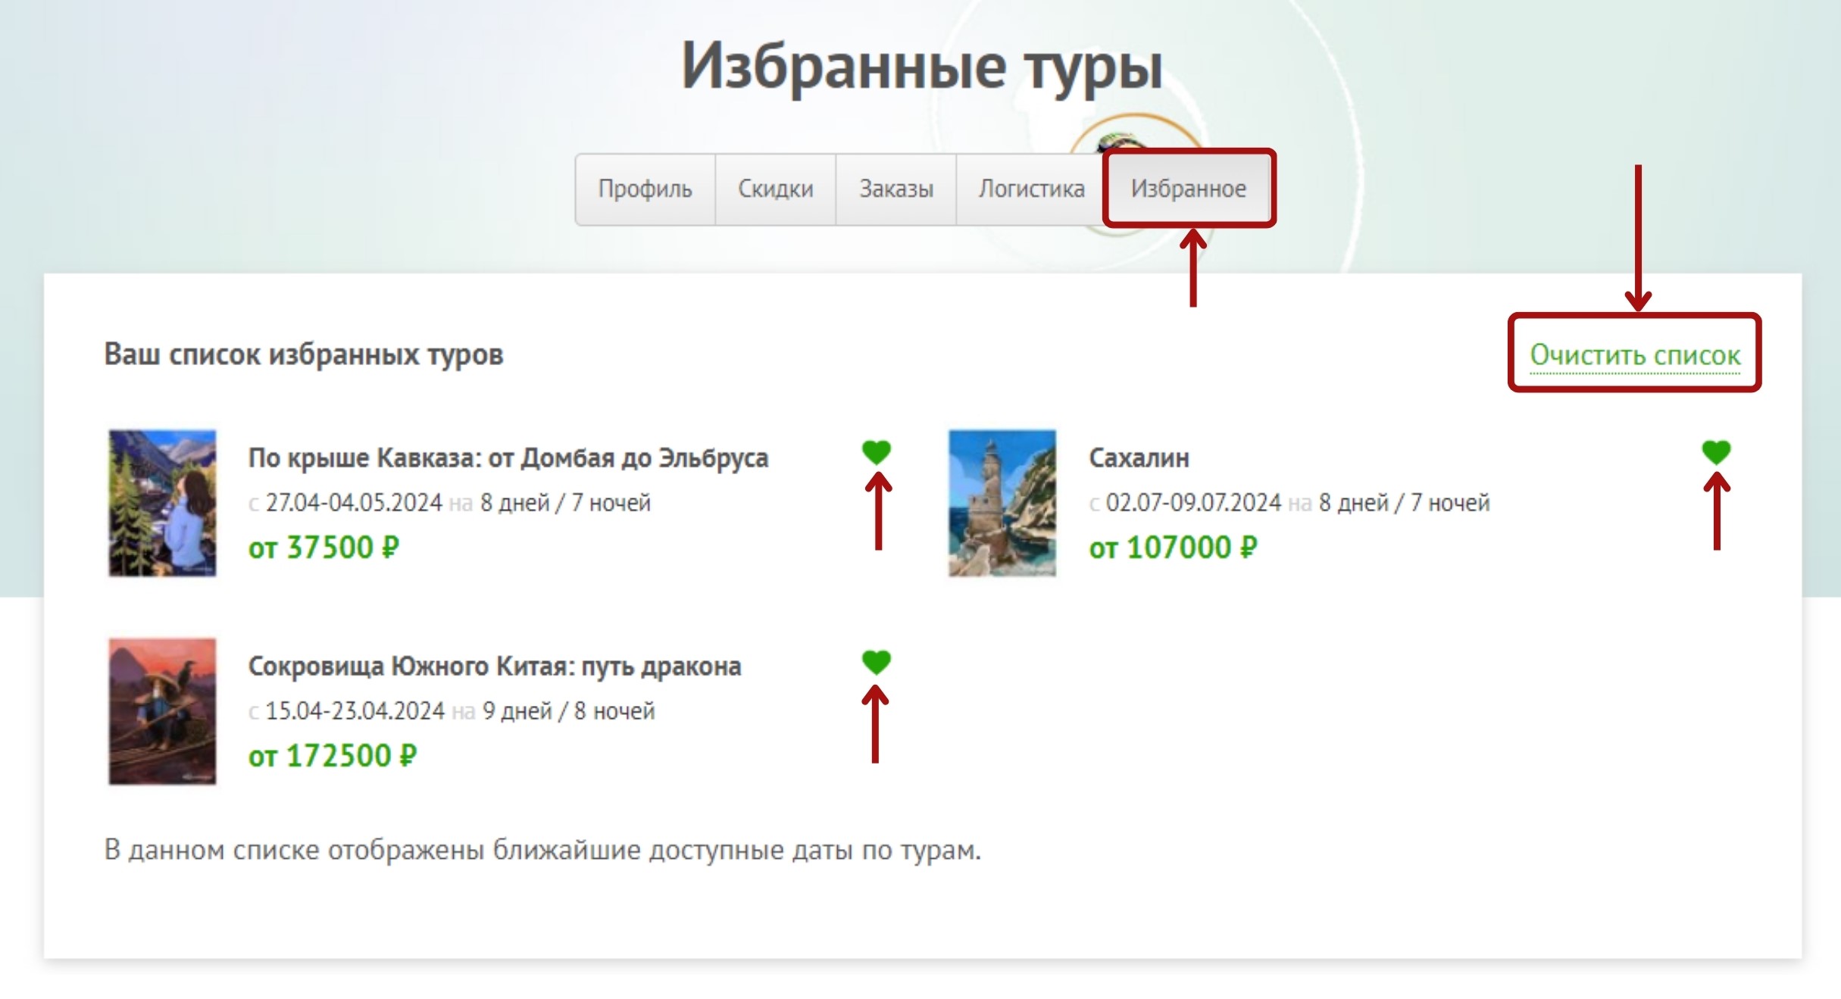The height and width of the screenshot is (999, 1841).
Task: Click the price от 107000 ₽
Action: point(1173,548)
